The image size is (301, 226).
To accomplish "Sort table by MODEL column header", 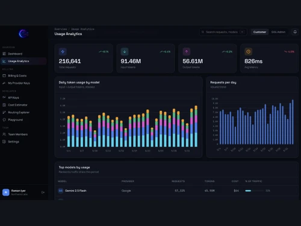I will click(x=62, y=181).
